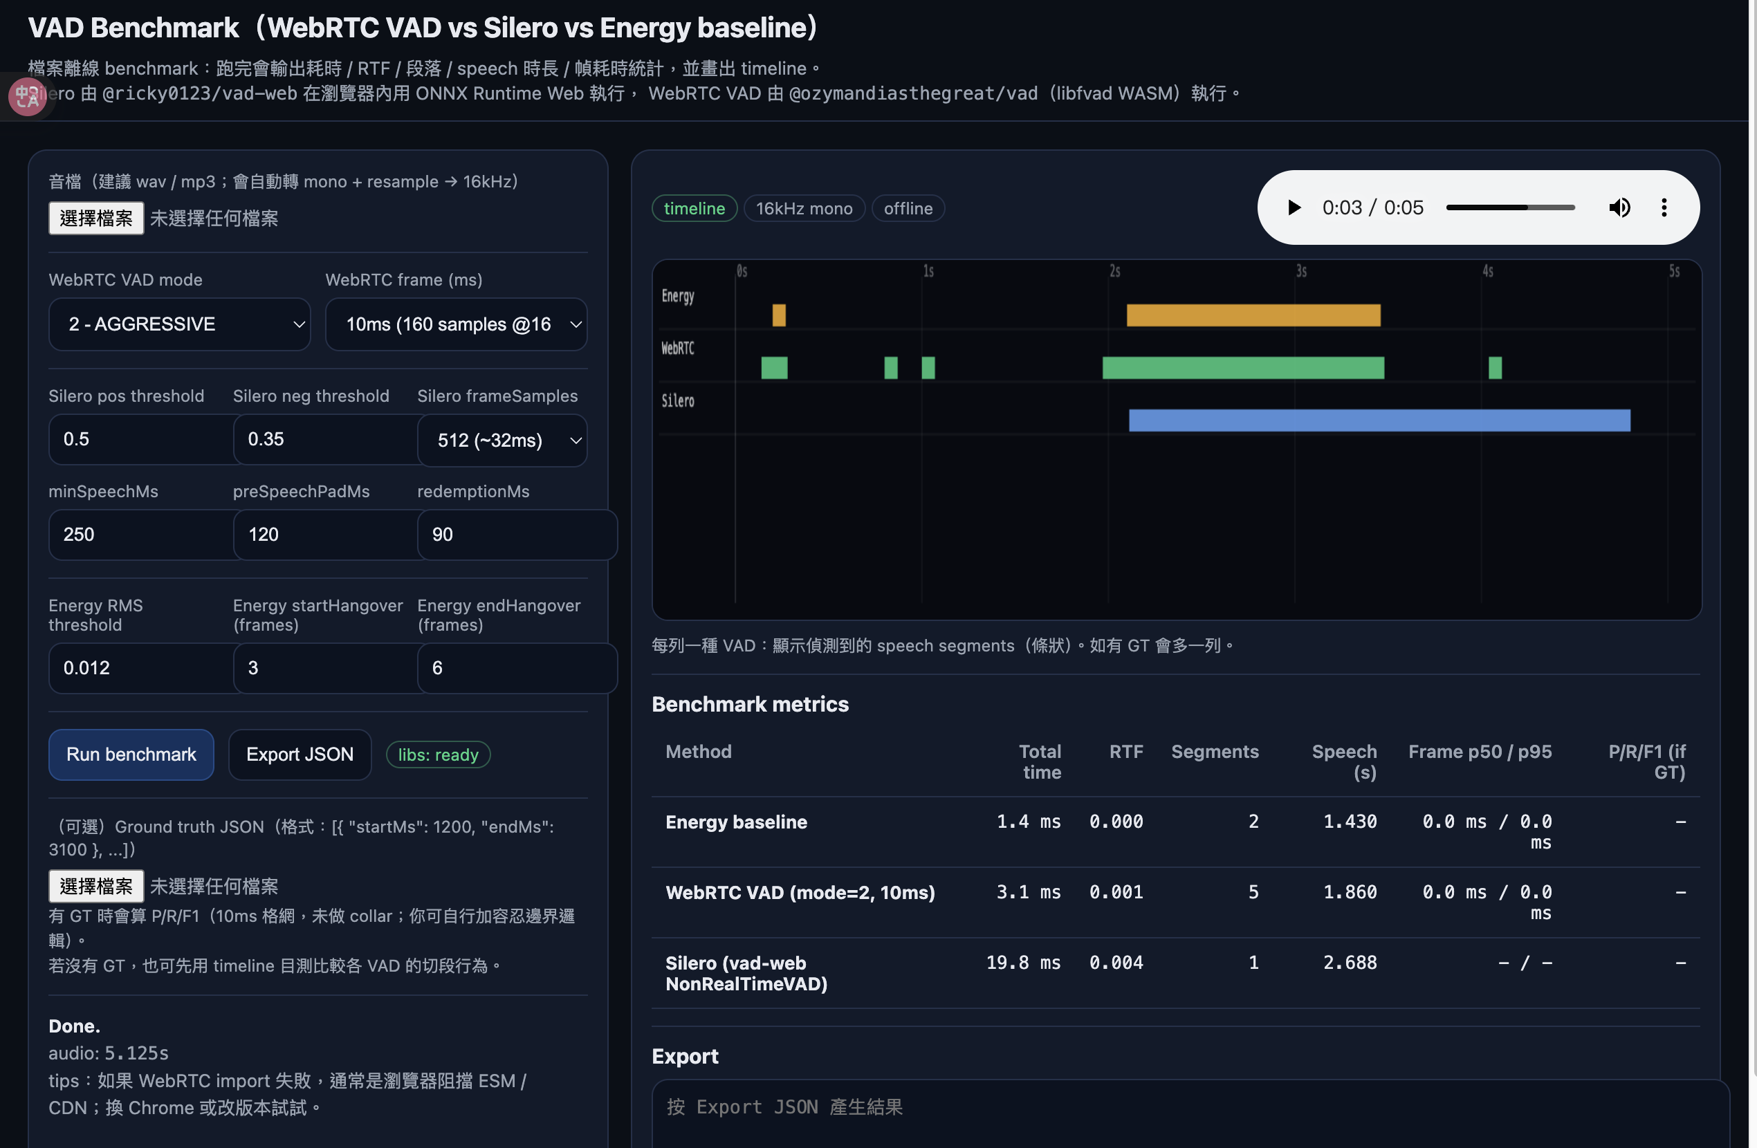Focus the Energy RMS threshold input
Screen dimensions: 1757x1148
coord(140,667)
